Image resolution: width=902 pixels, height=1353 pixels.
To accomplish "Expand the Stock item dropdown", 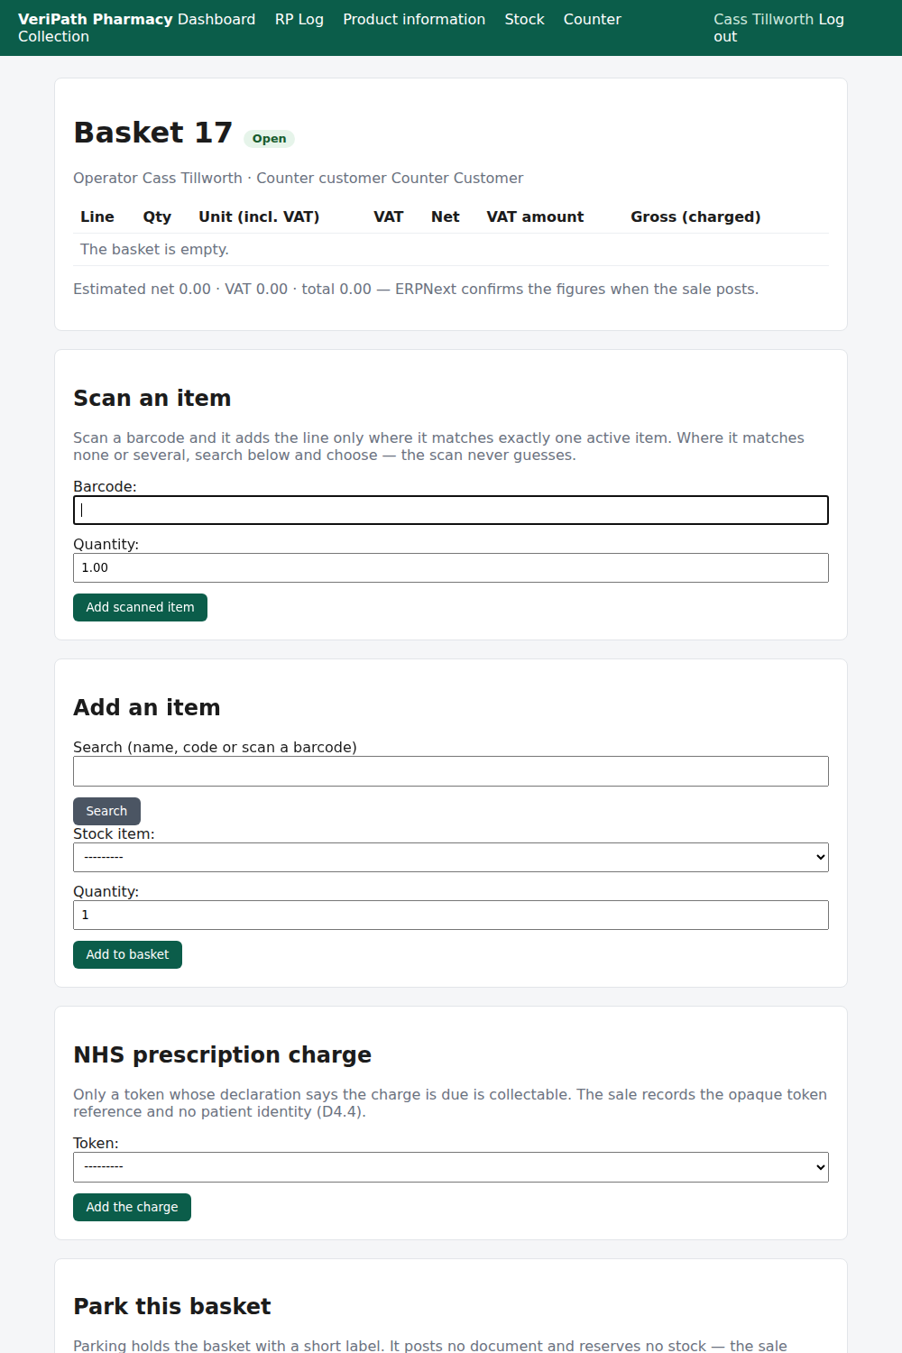I will (x=451, y=857).
